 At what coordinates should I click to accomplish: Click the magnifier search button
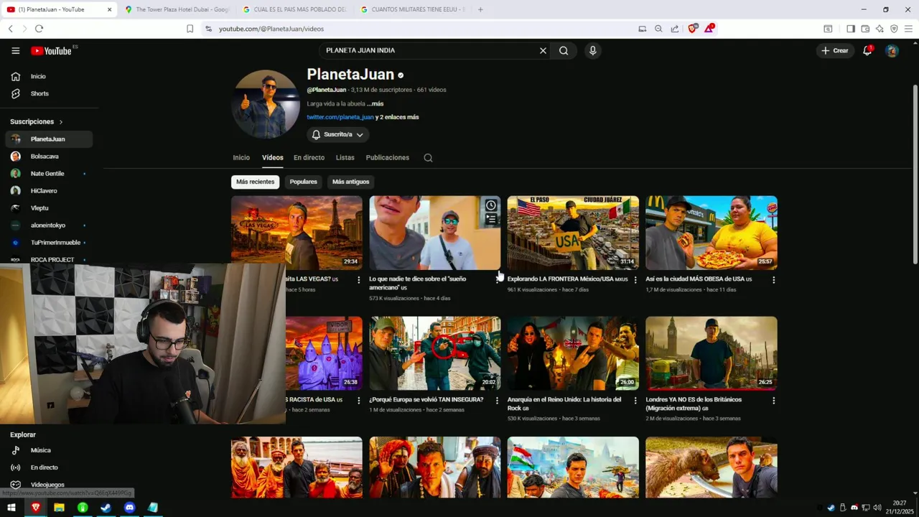click(564, 50)
